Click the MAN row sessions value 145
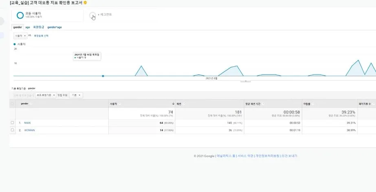The height and width of the screenshot is (192, 376). click(x=229, y=123)
